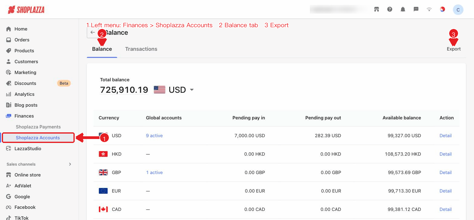Click the Hong Kong flag in HKD row

point(103,154)
